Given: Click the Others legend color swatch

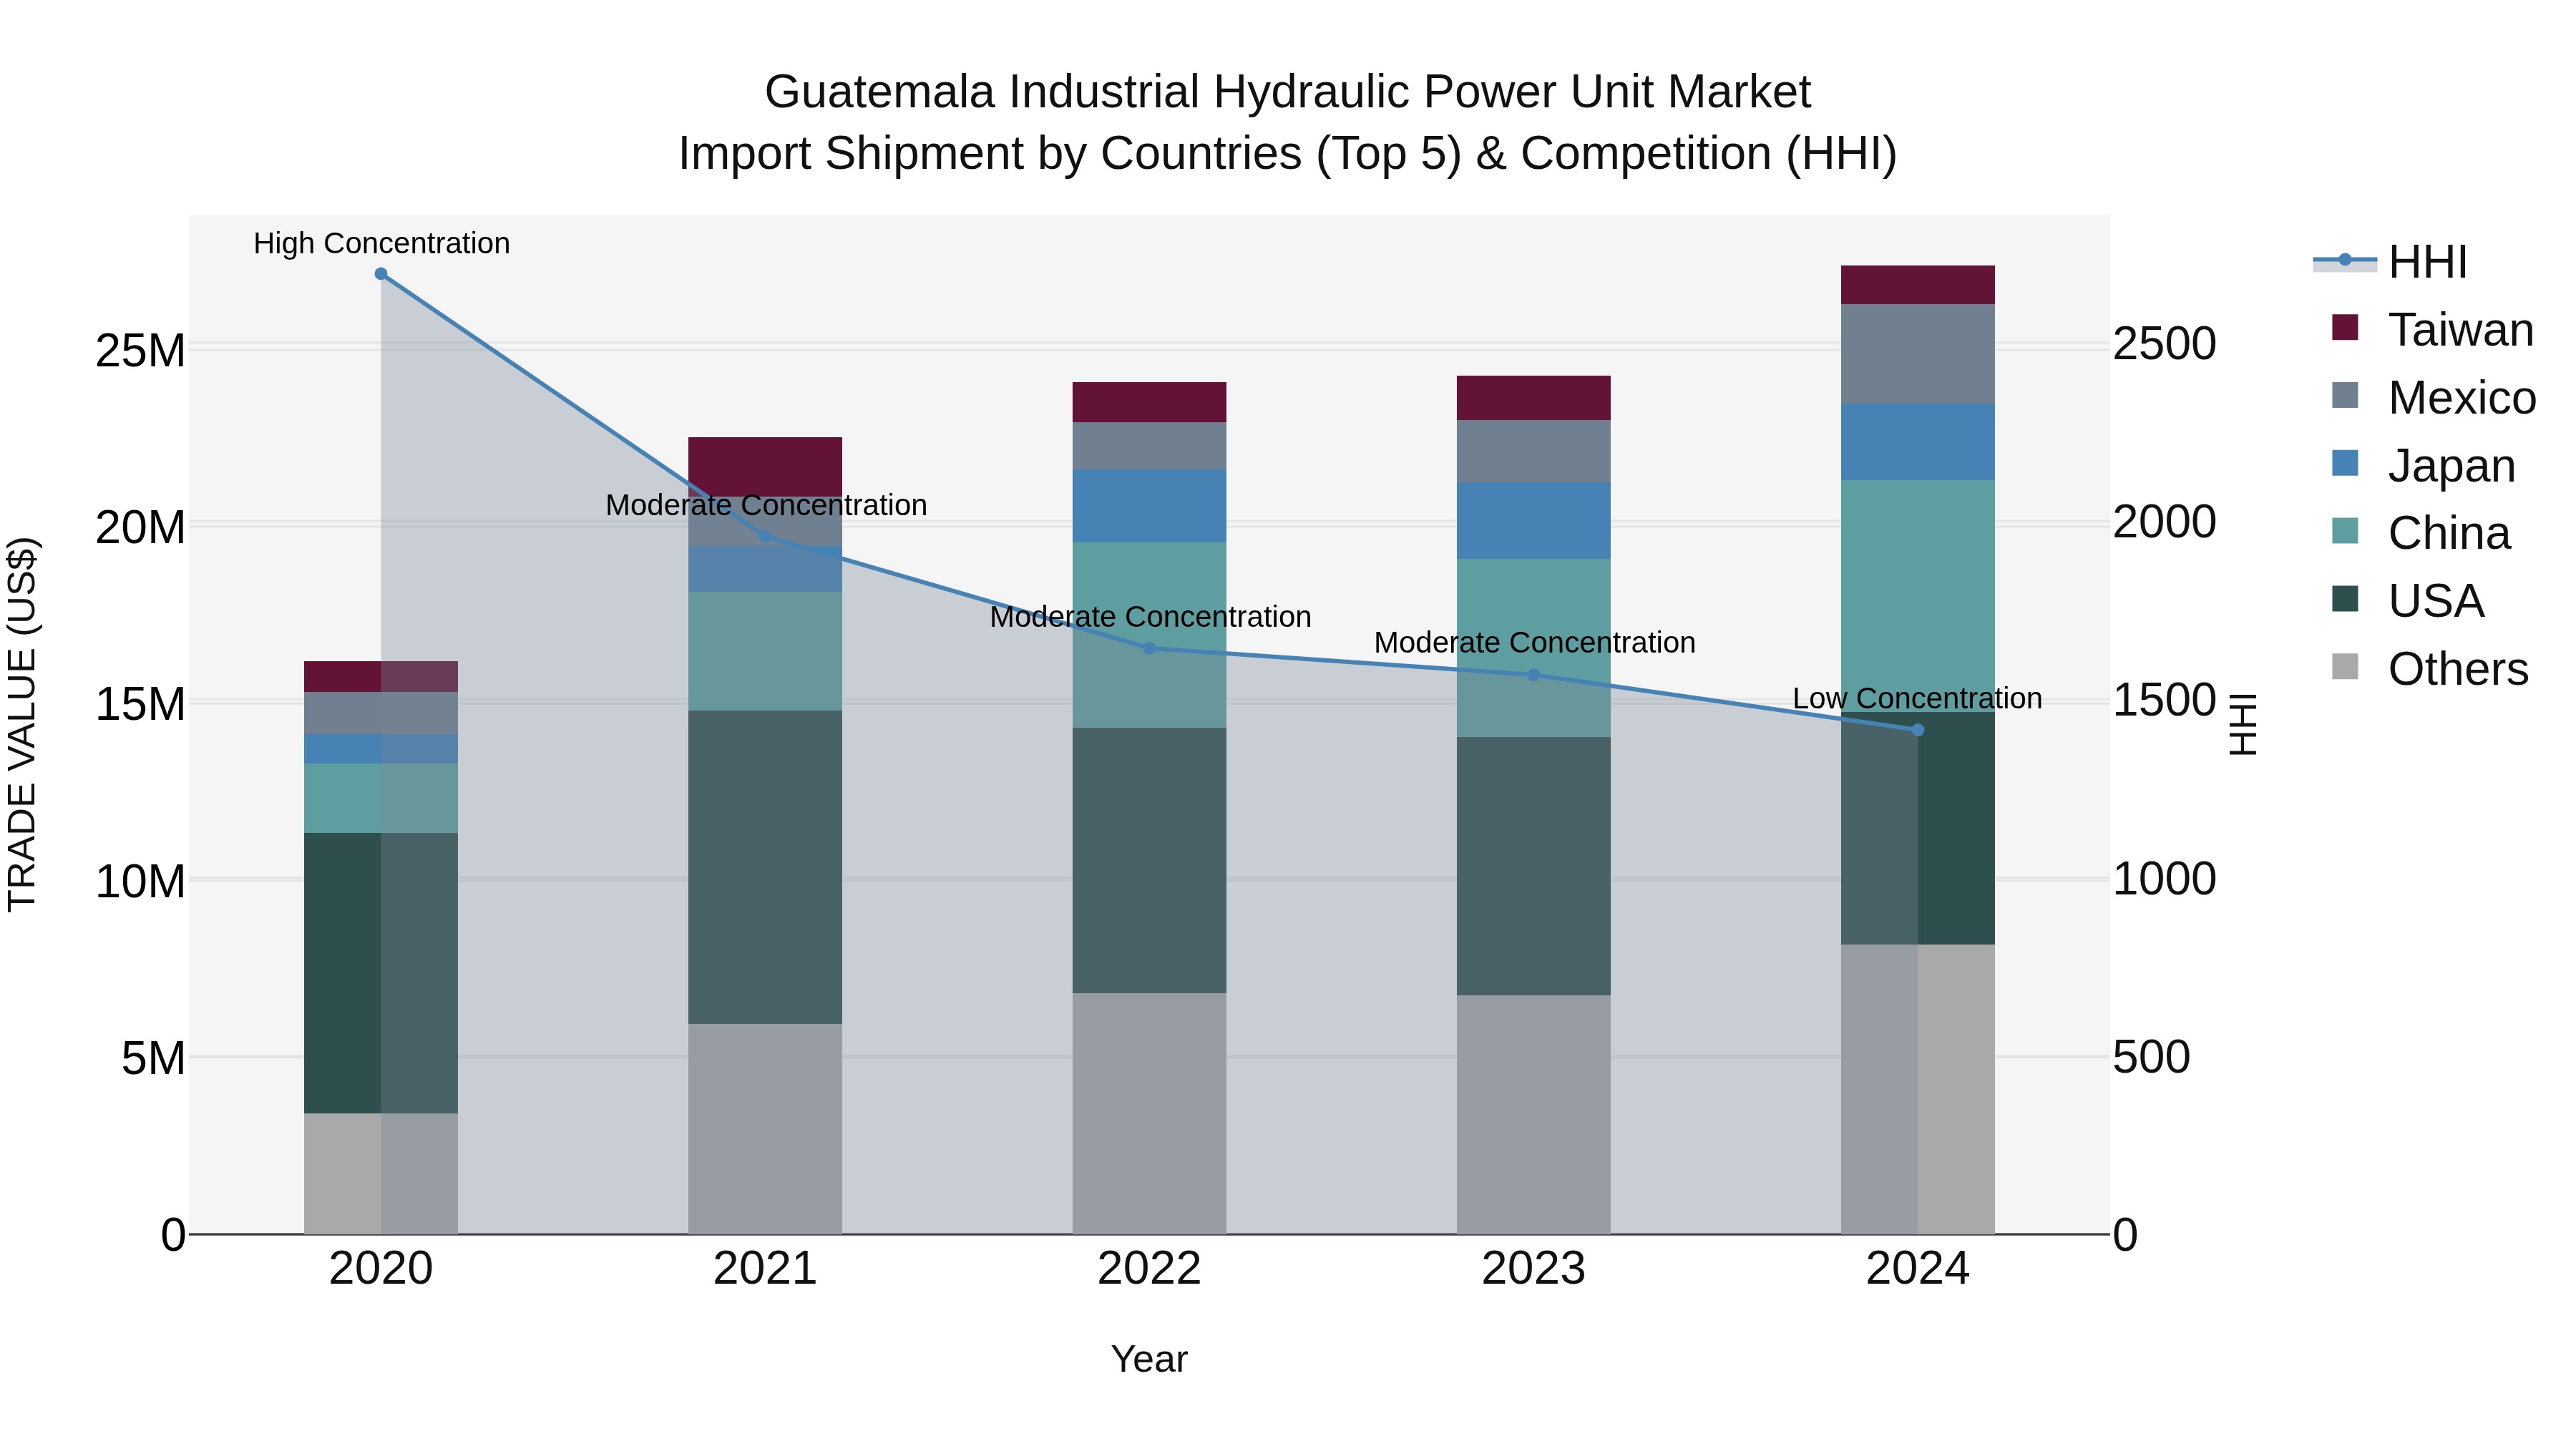Looking at the screenshot, I should pos(2345,666).
